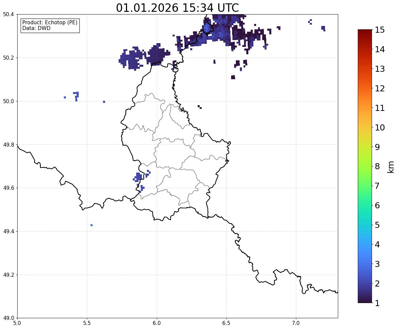Click the colorbar tick label 8
This screenshot has width=398, height=329.
point(377,167)
